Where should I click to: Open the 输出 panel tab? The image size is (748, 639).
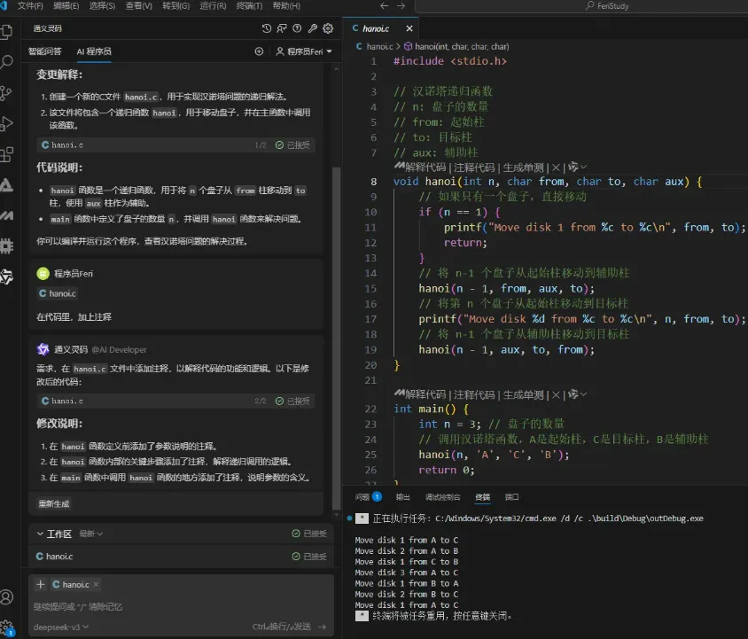tap(402, 497)
